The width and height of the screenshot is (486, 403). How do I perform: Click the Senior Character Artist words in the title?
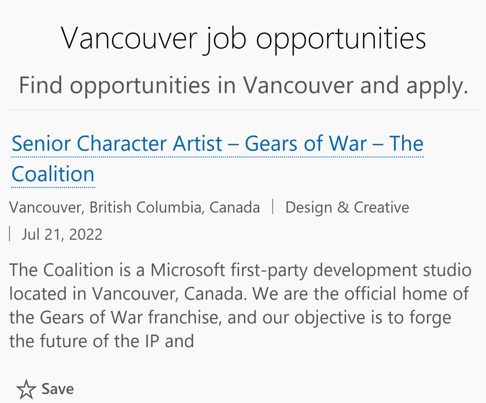(x=117, y=144)
